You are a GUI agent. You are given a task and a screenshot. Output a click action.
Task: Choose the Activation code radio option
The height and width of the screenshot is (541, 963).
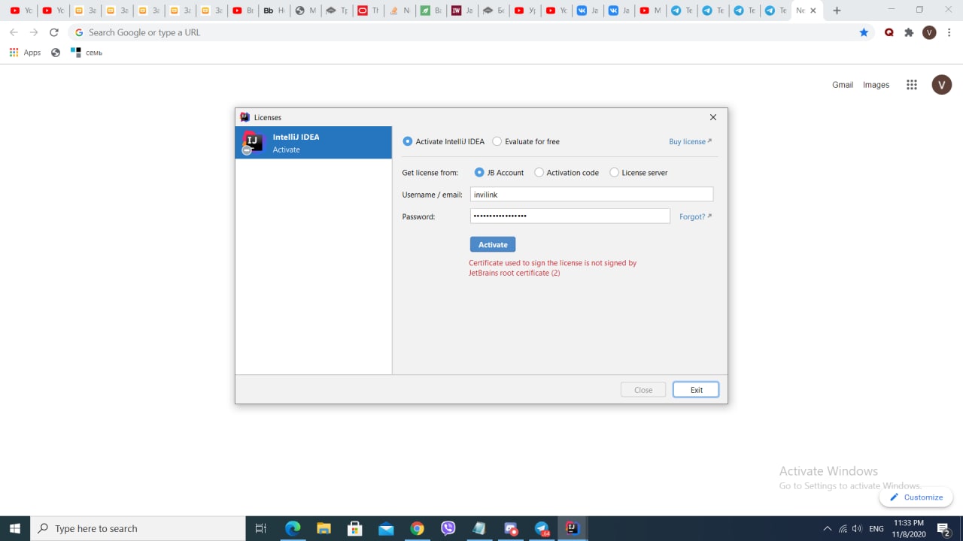tap(539, 173)
